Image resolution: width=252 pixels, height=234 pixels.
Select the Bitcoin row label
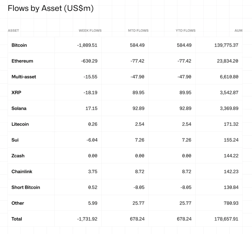[19, 45]
